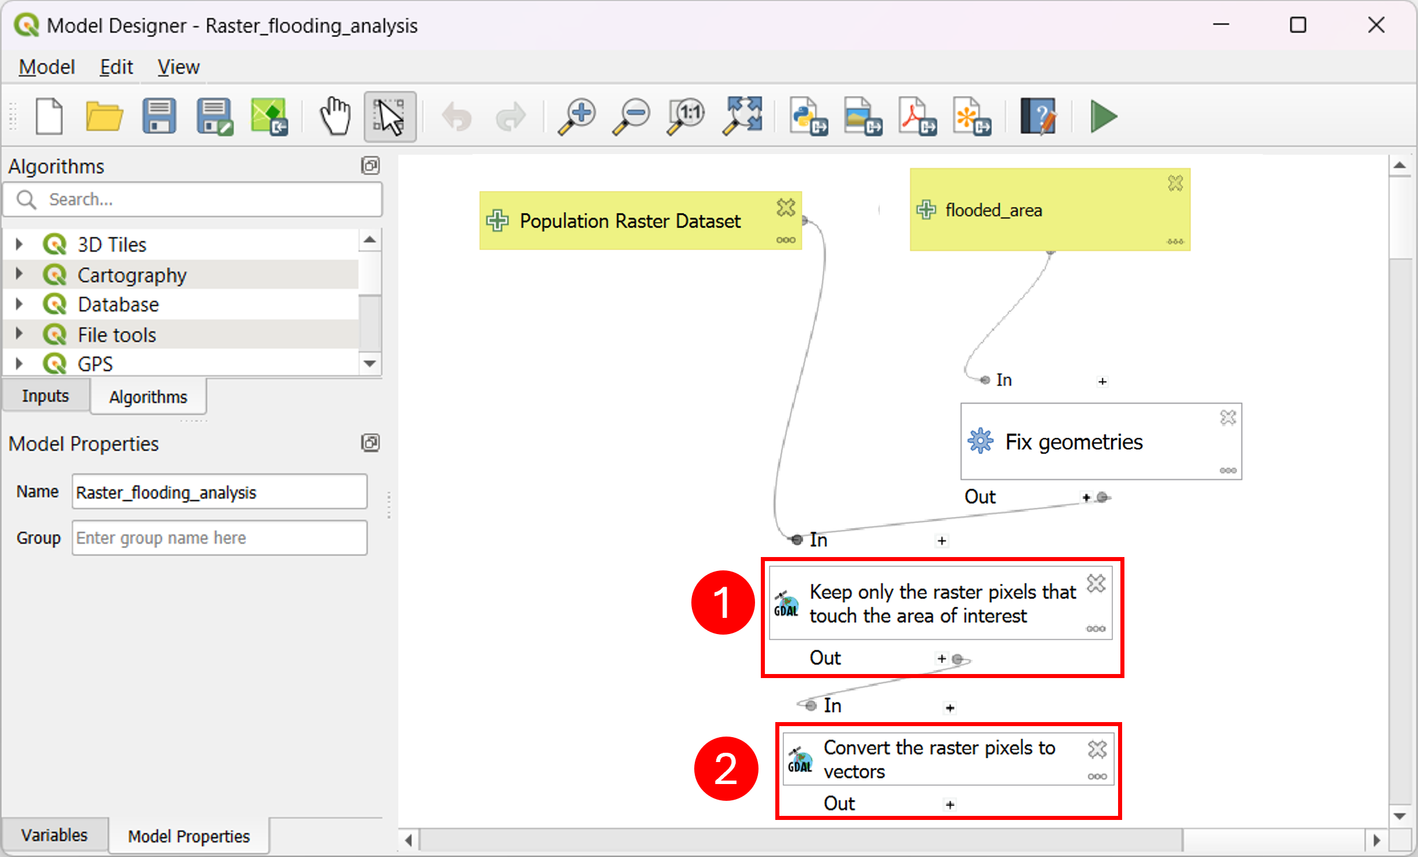
Task: Switch to the Variables tab
Action: (54, 835)
